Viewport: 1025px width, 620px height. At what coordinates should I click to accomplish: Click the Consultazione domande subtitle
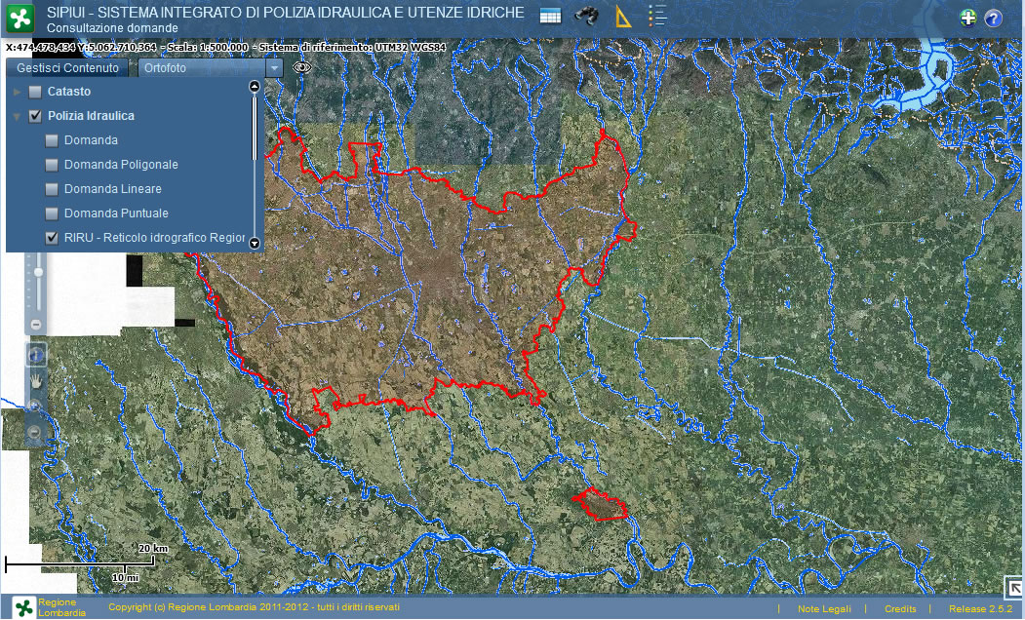pos(112,28)
